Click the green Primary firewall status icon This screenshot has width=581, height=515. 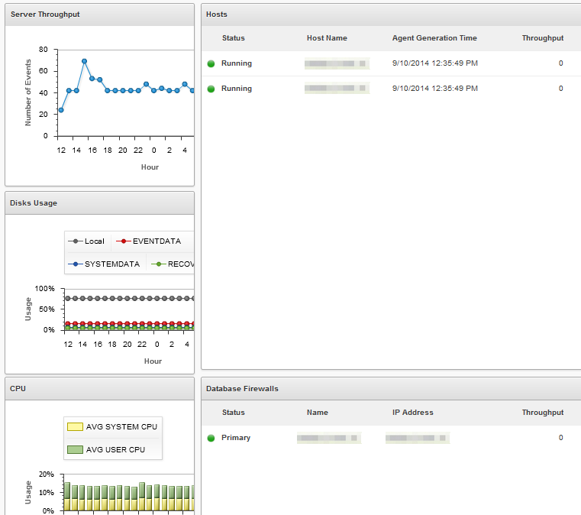[x=211, y=439]
